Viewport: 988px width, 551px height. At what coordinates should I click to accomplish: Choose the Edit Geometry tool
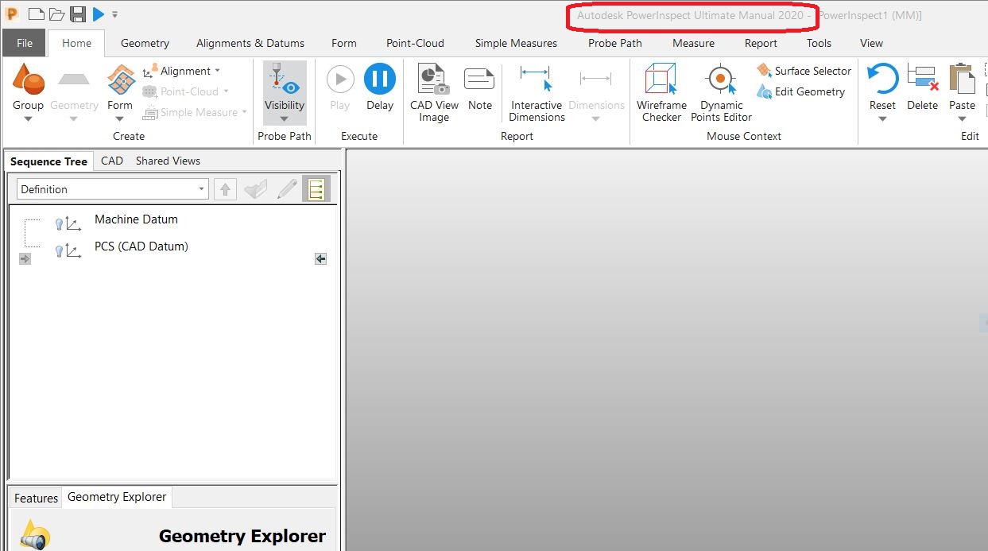pos(800,91)
